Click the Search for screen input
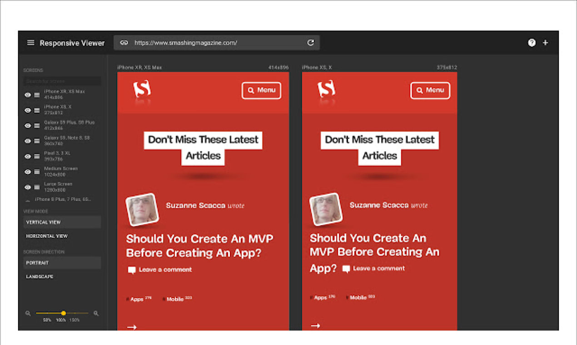The width and height of the screenshot is (577, 345). point(62,81)
